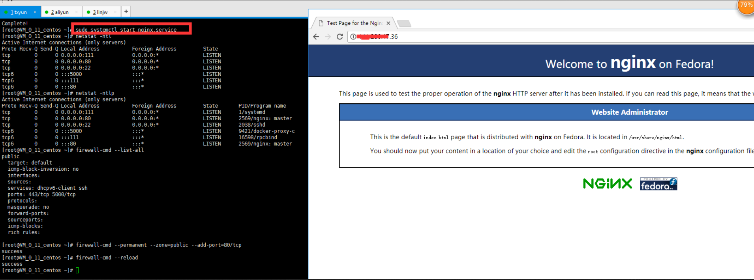Image resolution: width=754 pixels, height=280 pixels.
Task: Click the Complete! line in terminal
Action: [x=15, y=24]
